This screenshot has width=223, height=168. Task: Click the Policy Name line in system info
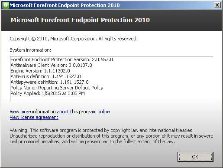[57, 88]
